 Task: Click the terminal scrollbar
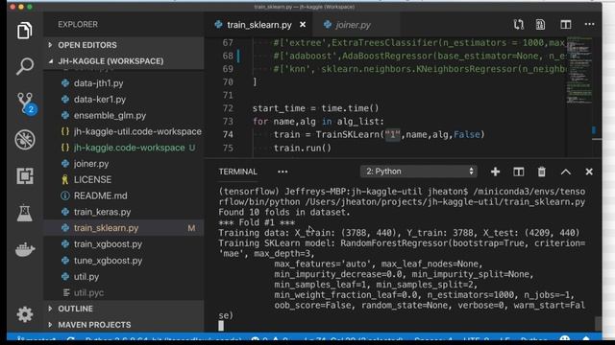[x=598, y=323]
